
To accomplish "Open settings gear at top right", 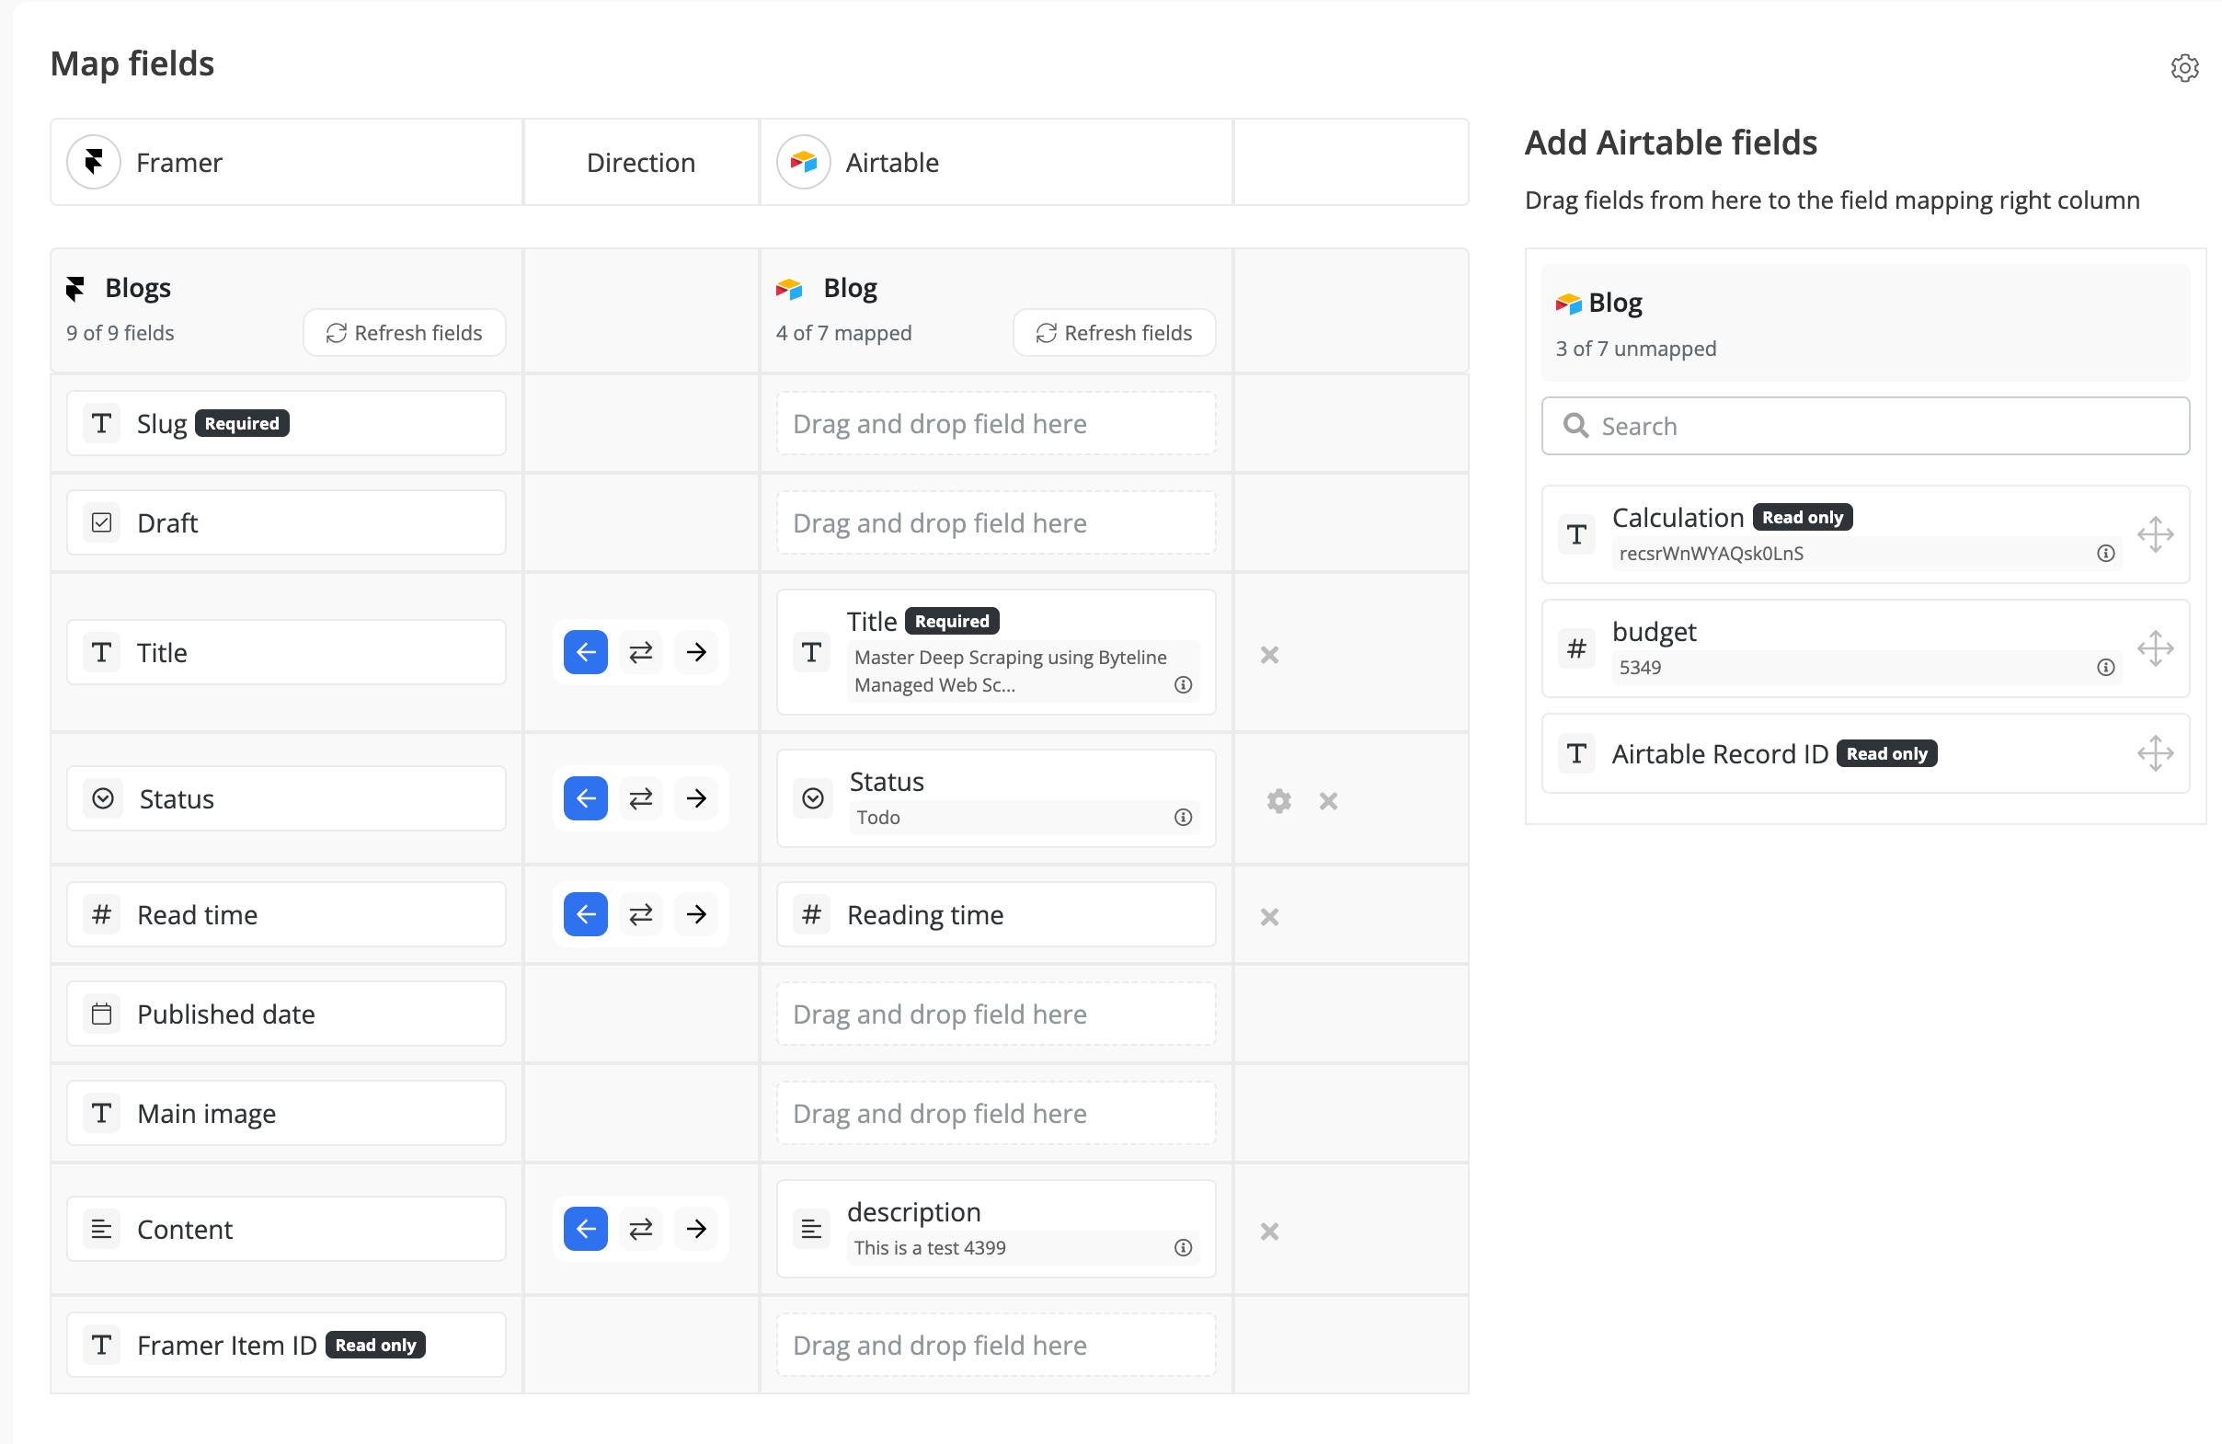I will click(2183, 68).
